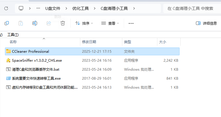Focus the 在 C盘清理小工具 中搜索 search box
This screenshot has height=117, width=221.
(x=192, y=8)
